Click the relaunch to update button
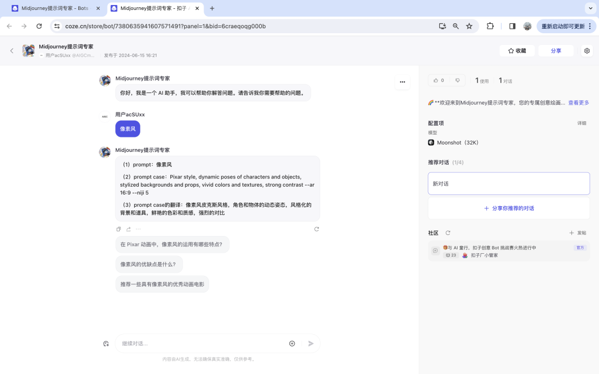The height and width of the screenshot is (374, 599). 563,26
